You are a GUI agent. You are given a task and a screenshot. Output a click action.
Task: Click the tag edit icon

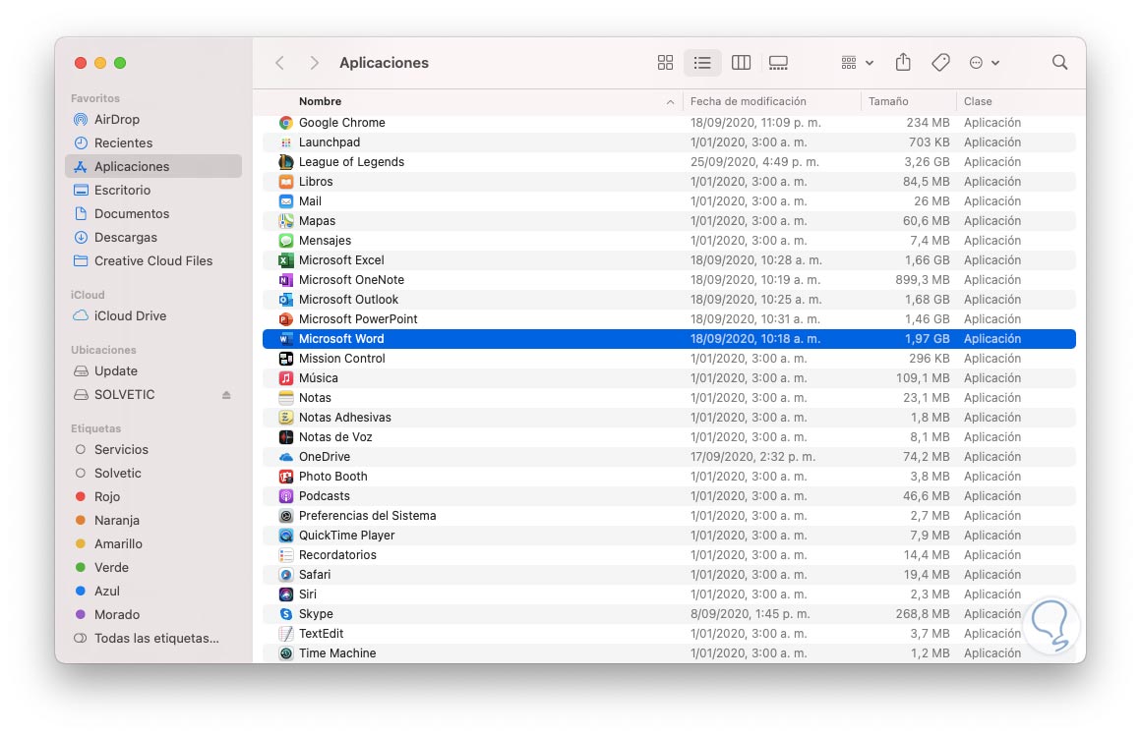click(940, 63)
